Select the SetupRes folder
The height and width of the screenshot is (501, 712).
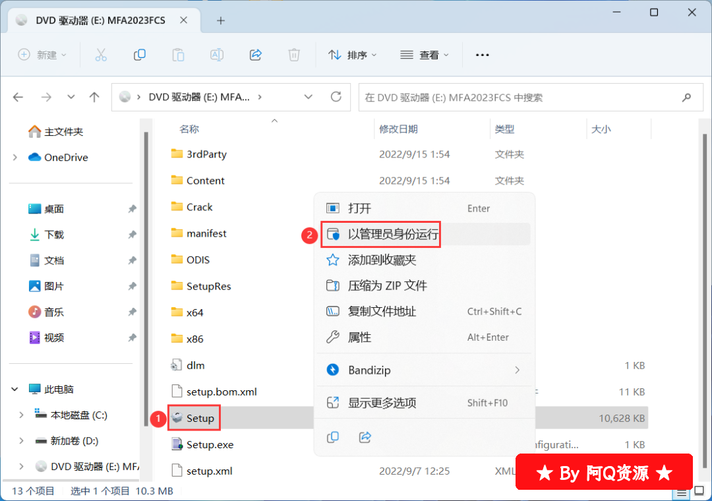pyautogui.click(x=200, y=286)
